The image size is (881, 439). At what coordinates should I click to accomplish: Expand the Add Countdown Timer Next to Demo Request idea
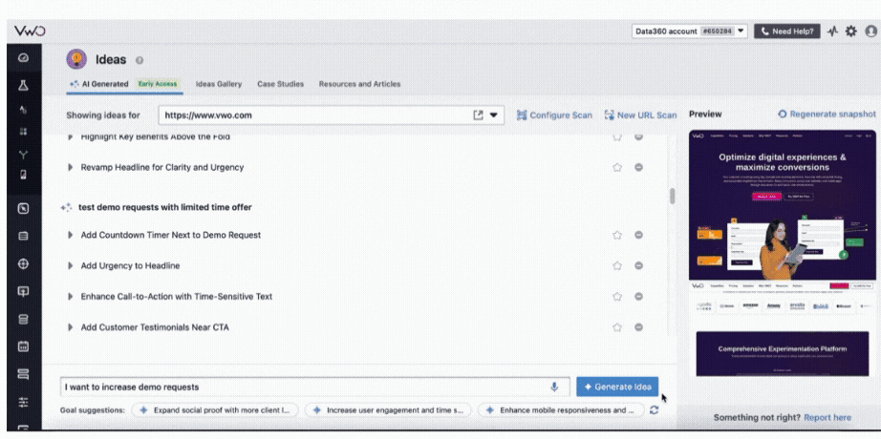pyautogui.click(x=71, y=235)
